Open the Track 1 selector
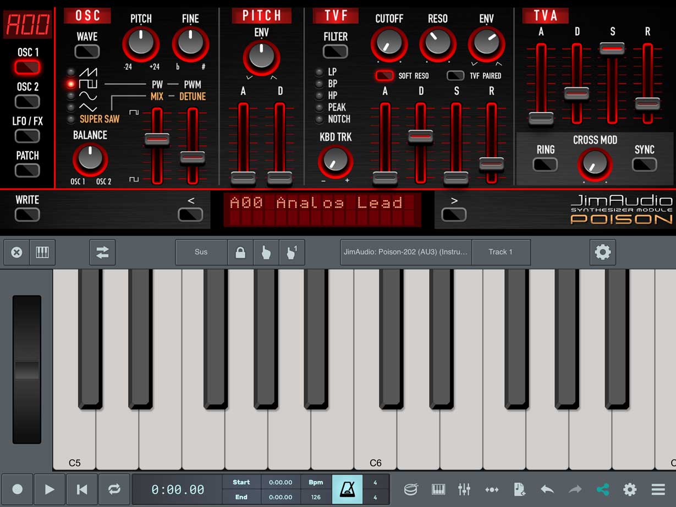676x507 pixels. pos(501,252)
